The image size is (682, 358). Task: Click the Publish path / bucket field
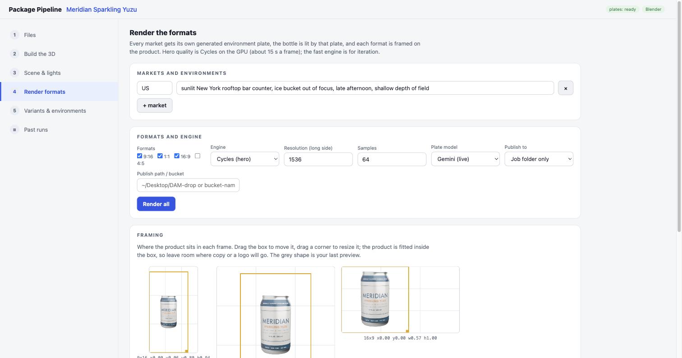coord(188,185)
